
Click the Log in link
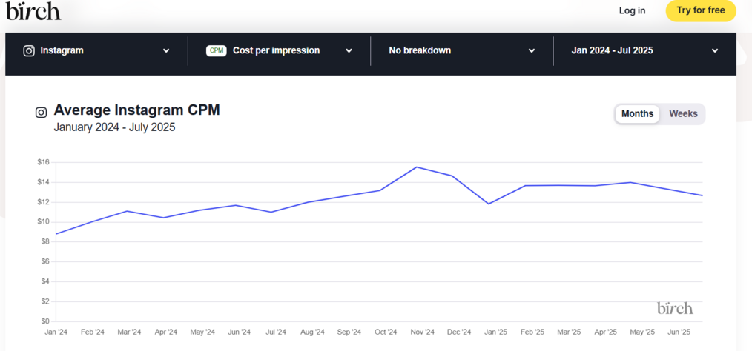coord(632,10)
